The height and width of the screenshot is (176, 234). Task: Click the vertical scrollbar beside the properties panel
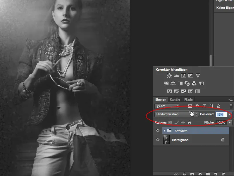pyautogui.click(x=211, y=60)
